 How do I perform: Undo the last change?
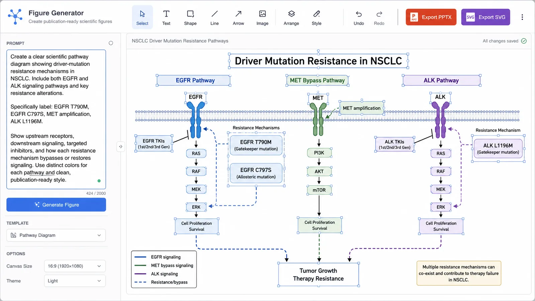pyautogui.click(x=359, y=17)
